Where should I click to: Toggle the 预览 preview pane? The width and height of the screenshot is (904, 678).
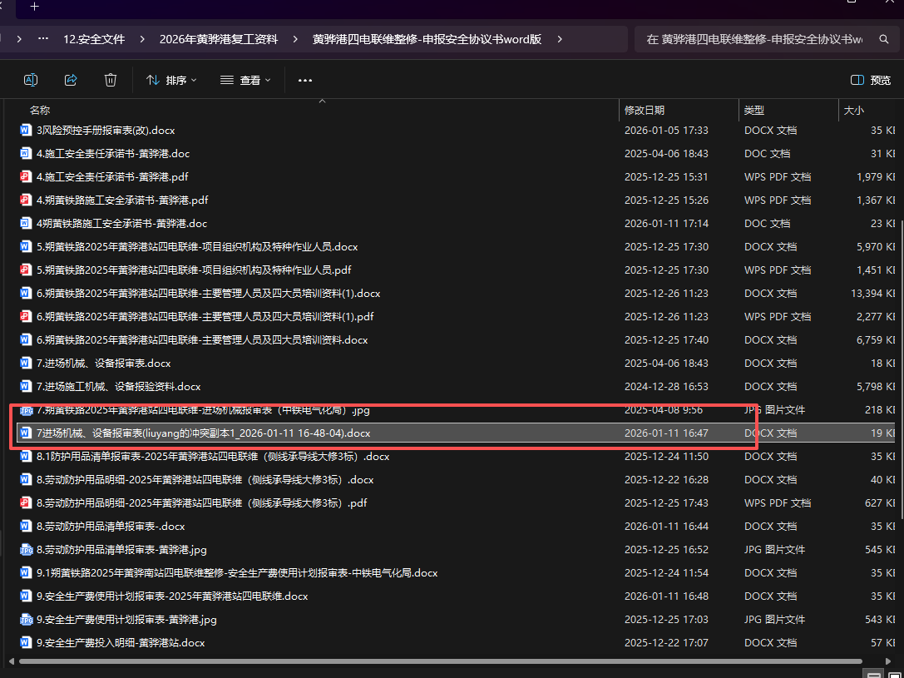[x=871, y=80]
